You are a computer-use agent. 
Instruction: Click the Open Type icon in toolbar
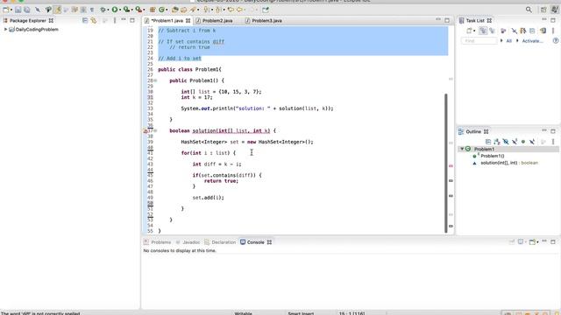tap(175, 10)
